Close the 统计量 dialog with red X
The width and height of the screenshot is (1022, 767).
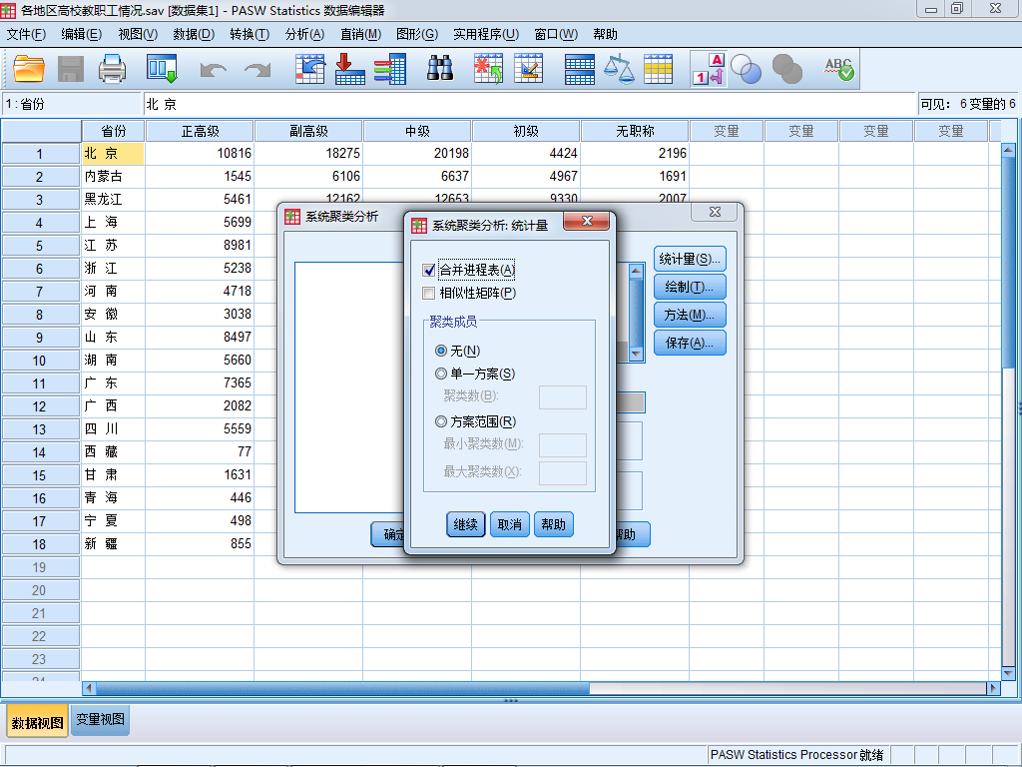(x=586, y=221)
